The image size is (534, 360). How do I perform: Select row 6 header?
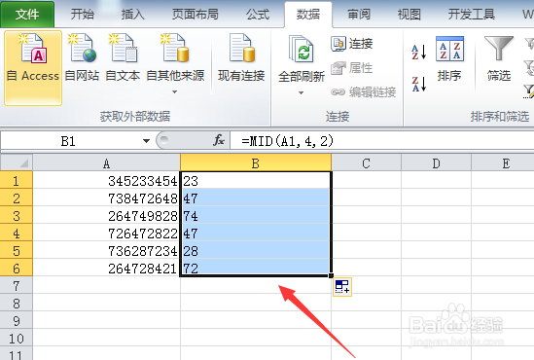17,268
